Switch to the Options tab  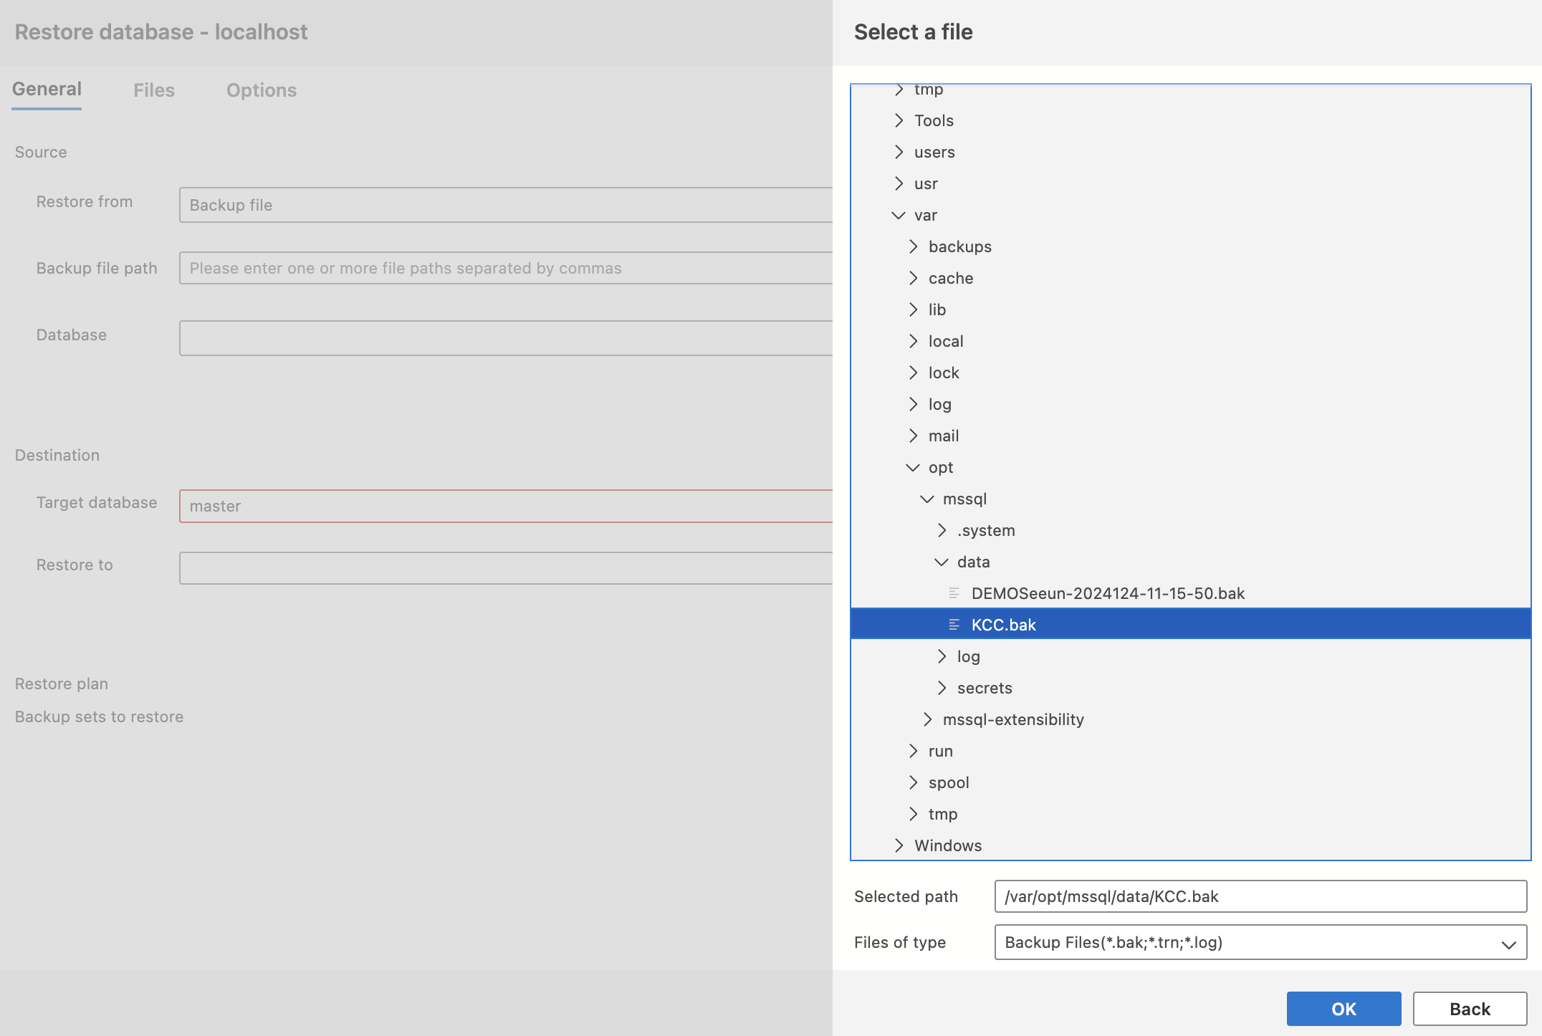coord(262,90)
